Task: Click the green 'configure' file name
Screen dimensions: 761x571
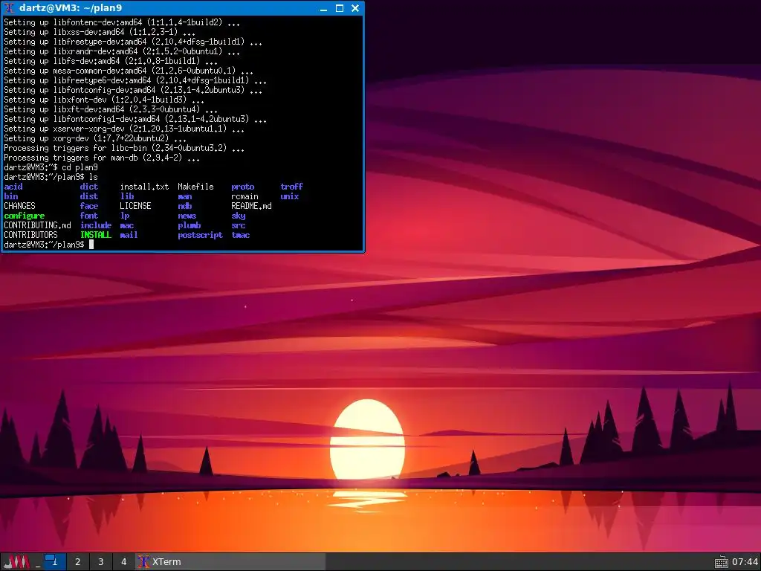Action: click(25, 216)
